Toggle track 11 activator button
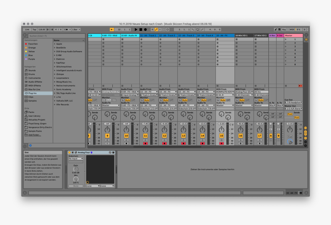The width and height of the screenshot is (331, 225). click(145, 136)
